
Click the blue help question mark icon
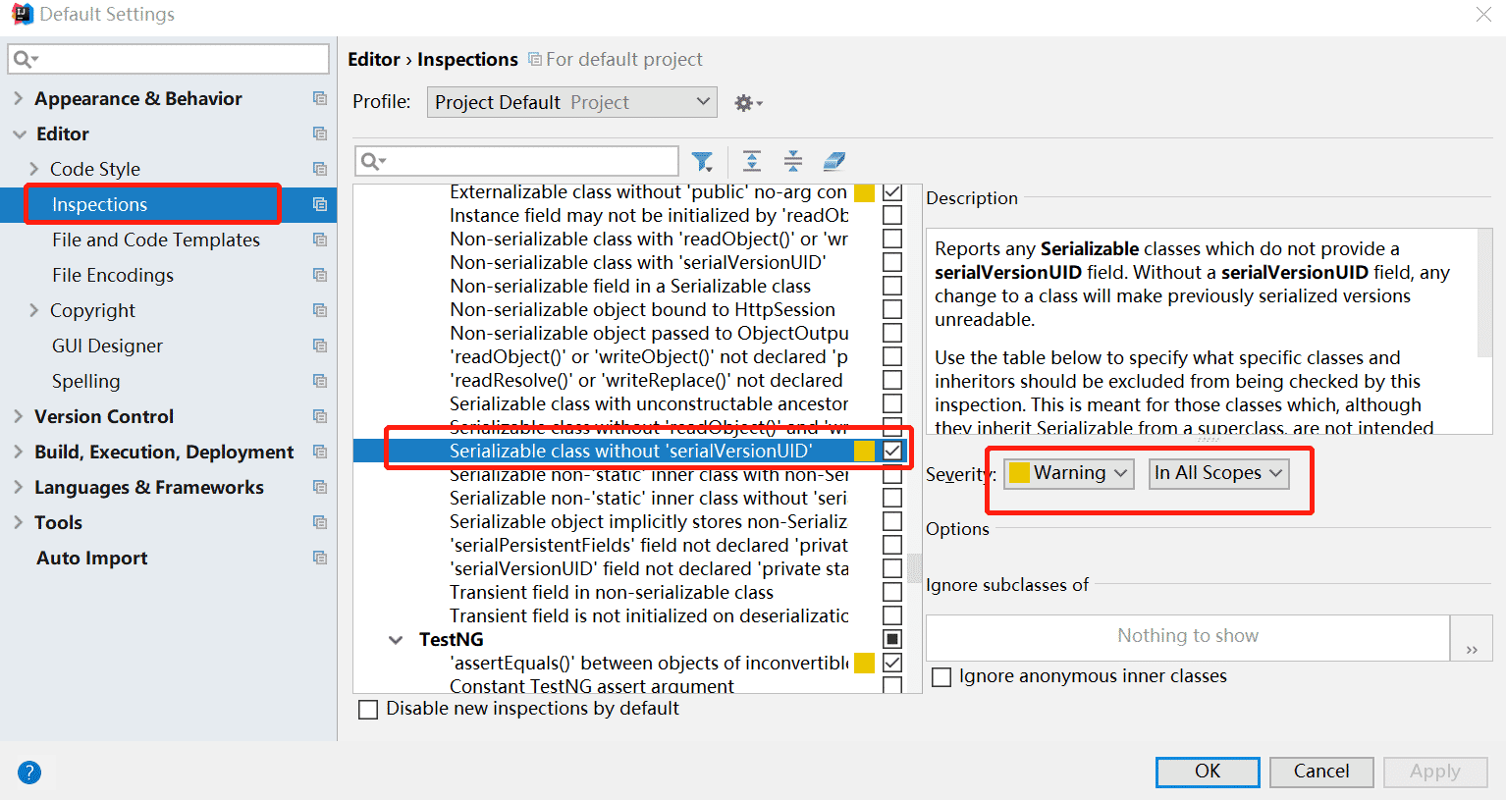click(x=29, y=773)
